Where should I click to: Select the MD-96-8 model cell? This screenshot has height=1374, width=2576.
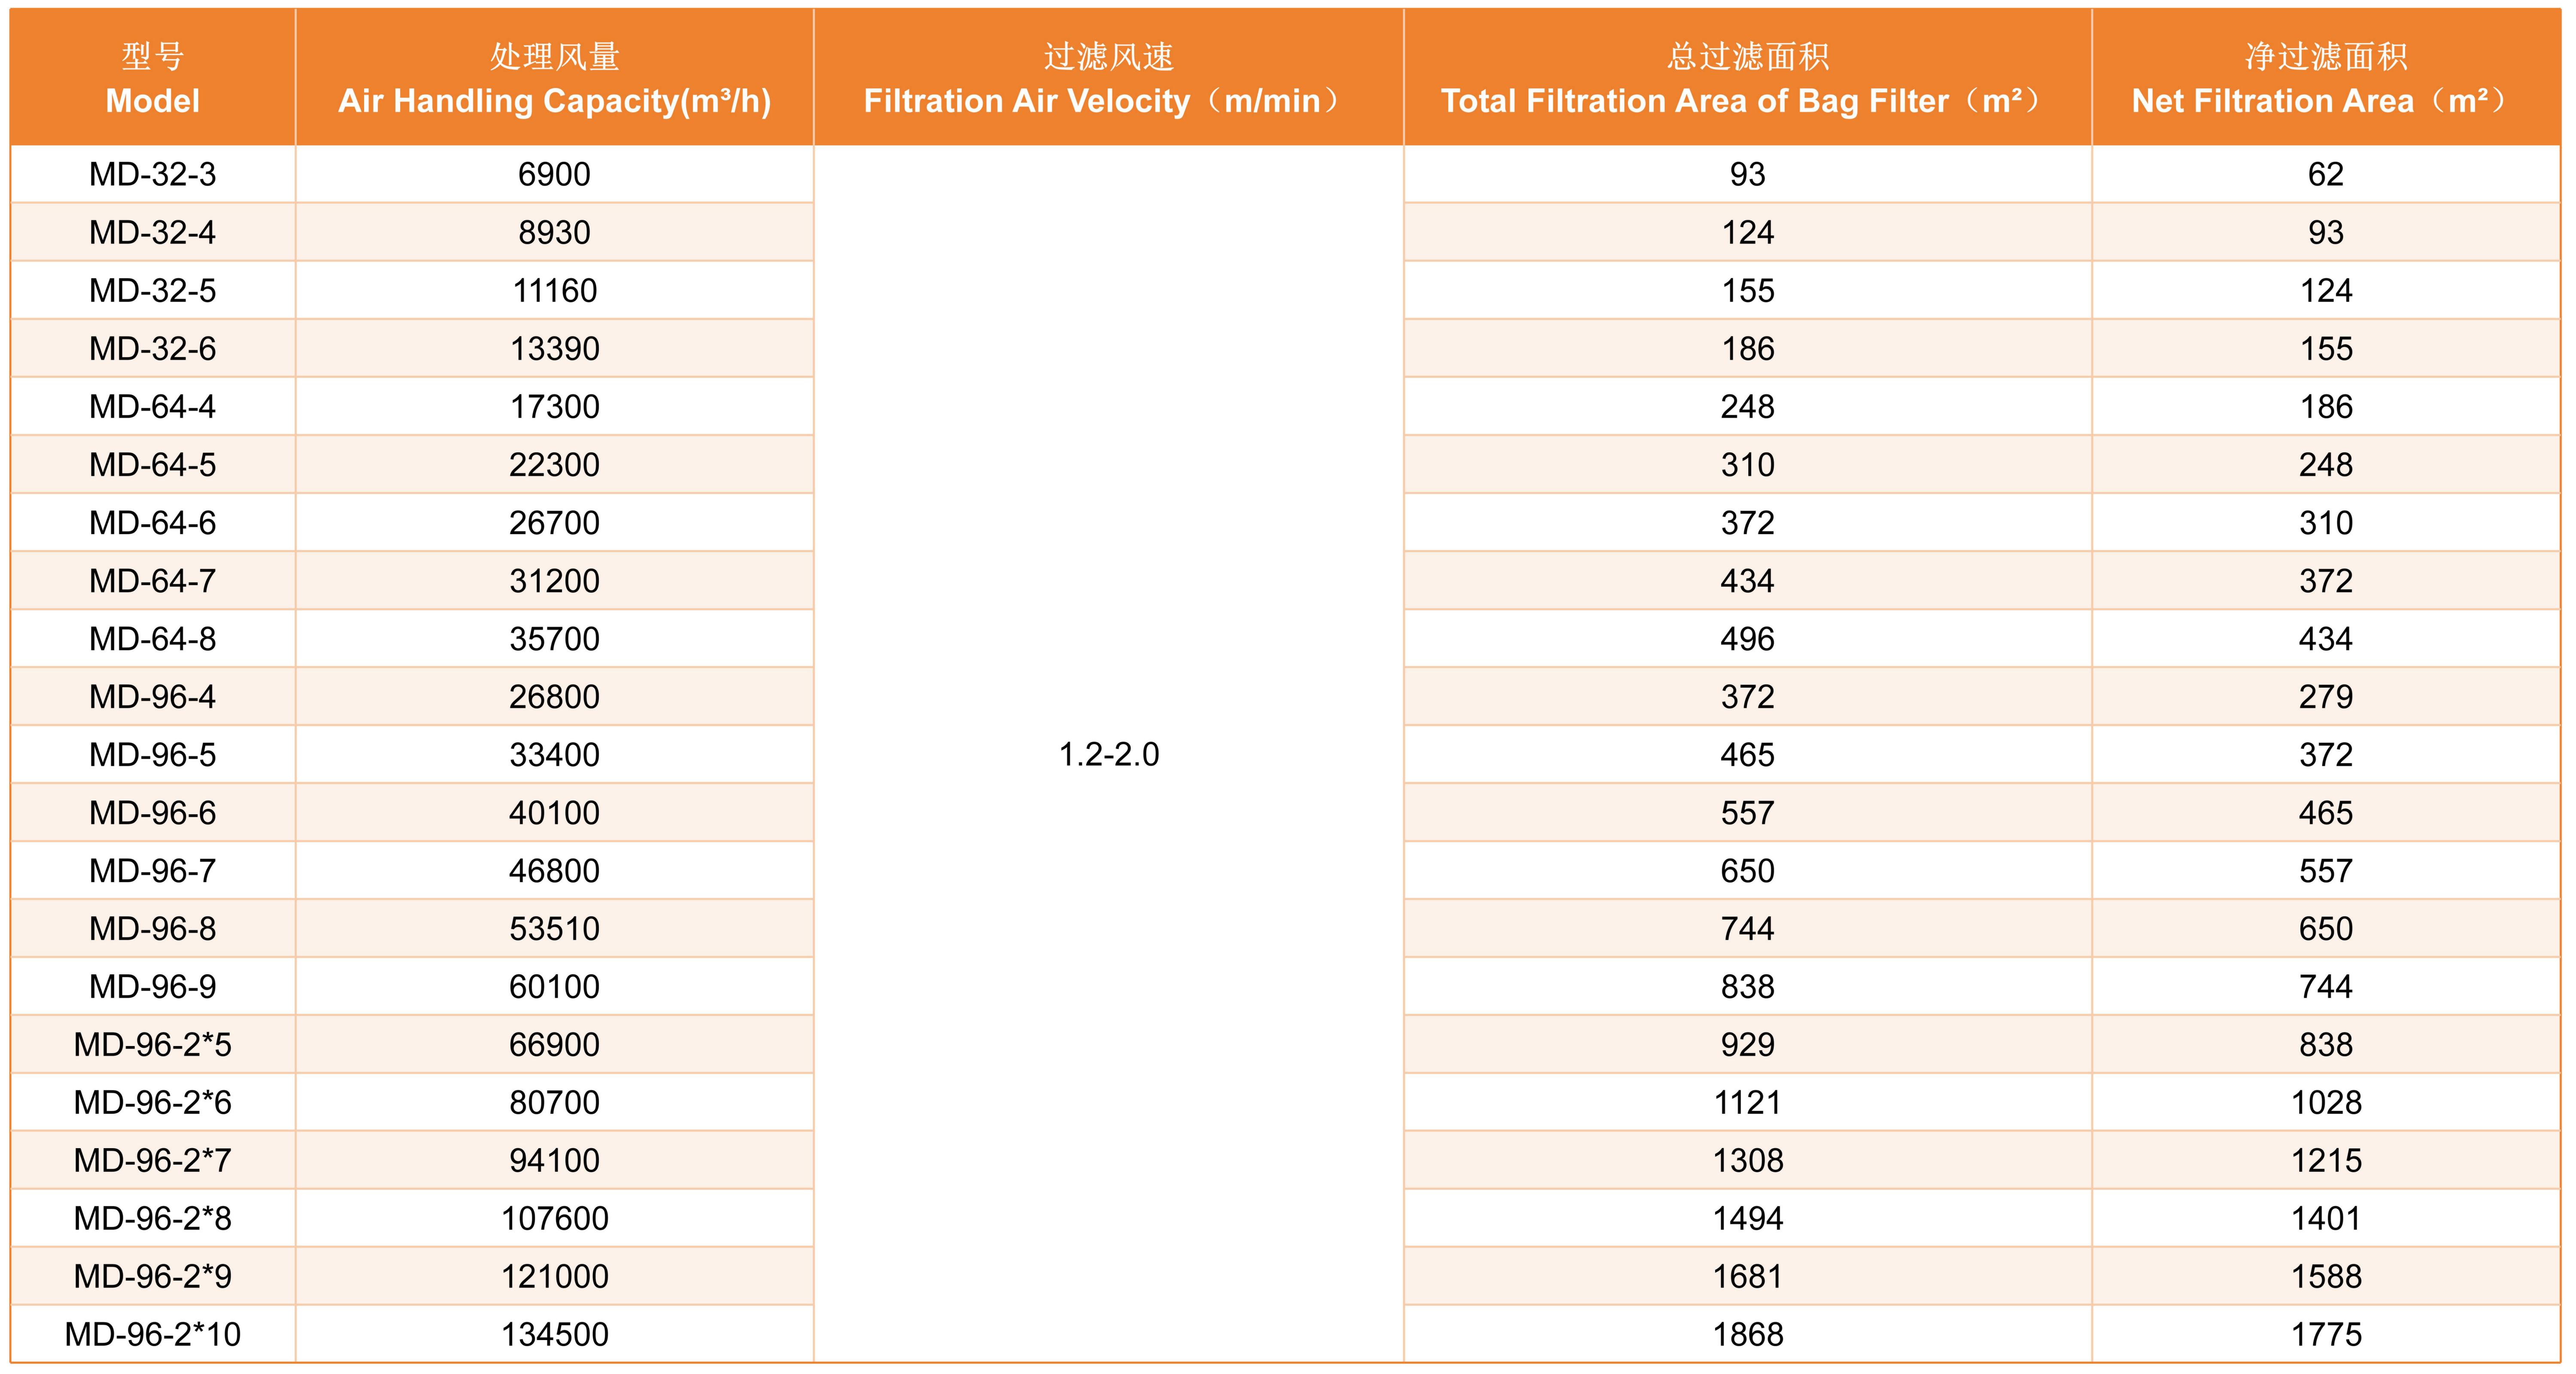pos(152,928)
